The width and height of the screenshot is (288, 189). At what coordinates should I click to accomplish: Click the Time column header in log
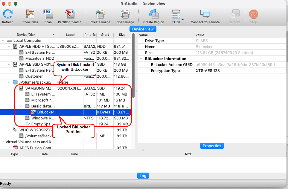[74, 154]
